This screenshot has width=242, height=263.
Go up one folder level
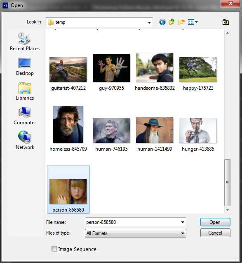172,22
